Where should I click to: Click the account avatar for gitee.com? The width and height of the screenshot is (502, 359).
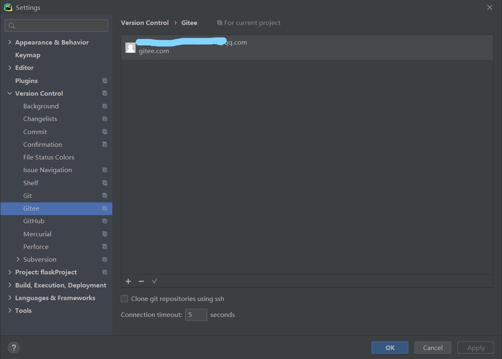(x=130, y=47)
